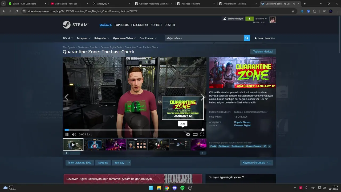341x192 pixels.
Task: Open Discord from the taskbar
Action: [174, 188]
